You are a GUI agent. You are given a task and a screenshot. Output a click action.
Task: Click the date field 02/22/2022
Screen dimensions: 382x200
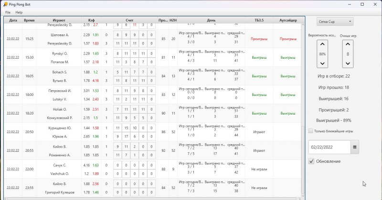click(x=329, y=147)
